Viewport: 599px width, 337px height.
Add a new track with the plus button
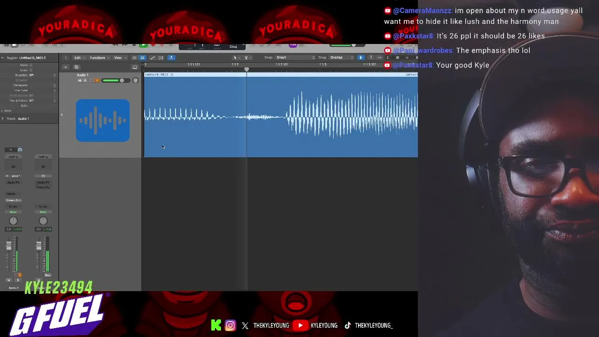[66, 67]
